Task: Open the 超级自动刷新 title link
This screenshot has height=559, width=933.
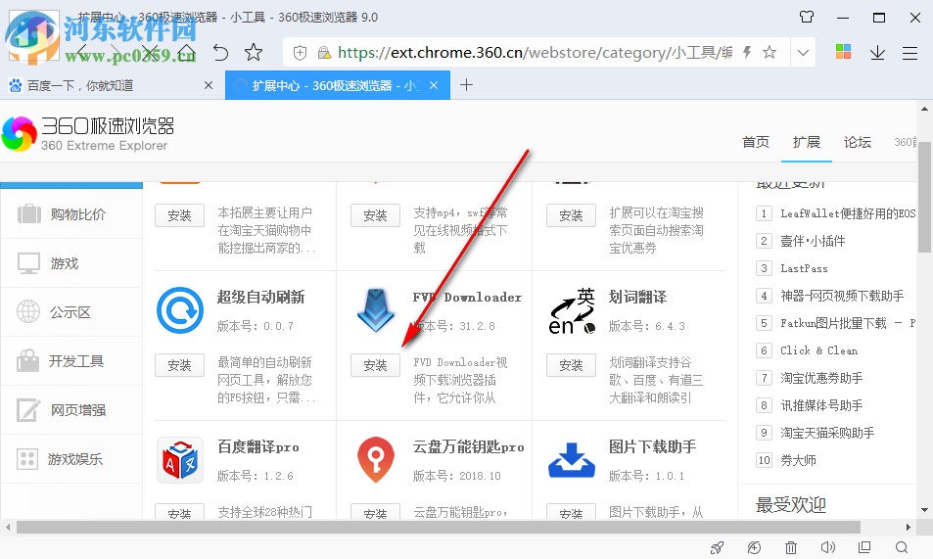Action: pos(260,297)
